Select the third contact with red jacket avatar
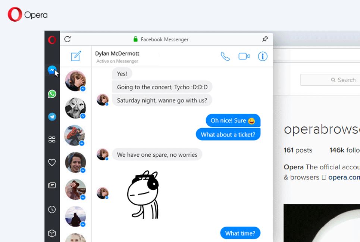Screen dimensions: 360x242 (74, 135)
